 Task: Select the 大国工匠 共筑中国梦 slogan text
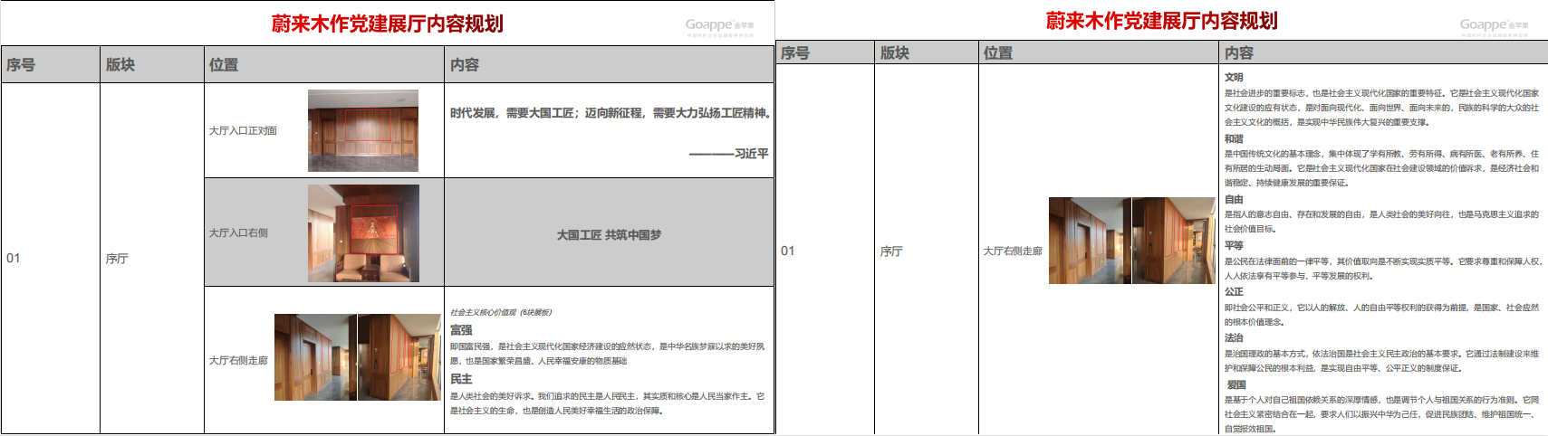609,235
